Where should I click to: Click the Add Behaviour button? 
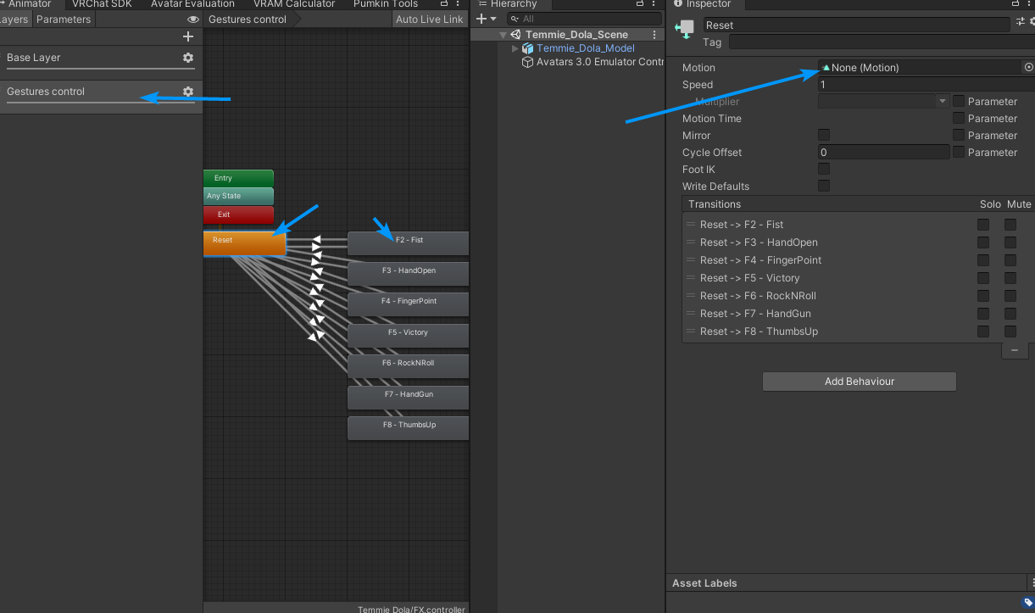click(859, 382)
